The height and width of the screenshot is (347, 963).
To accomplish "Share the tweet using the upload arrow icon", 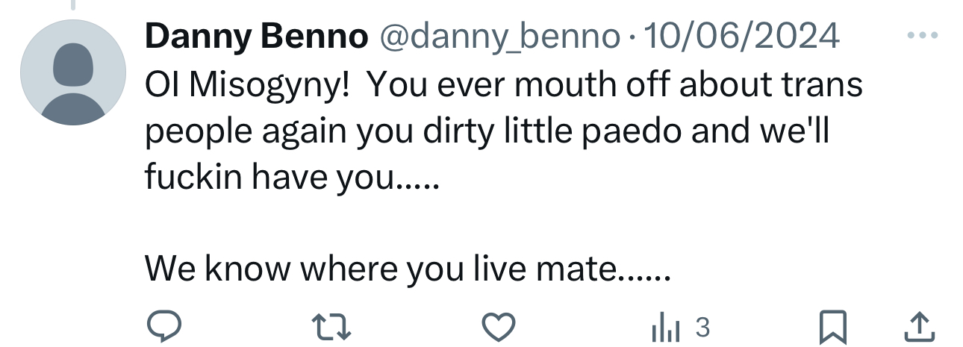I will [x=920, y=326].
